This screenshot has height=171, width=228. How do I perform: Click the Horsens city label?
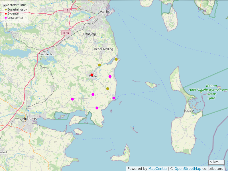[29, 119]
